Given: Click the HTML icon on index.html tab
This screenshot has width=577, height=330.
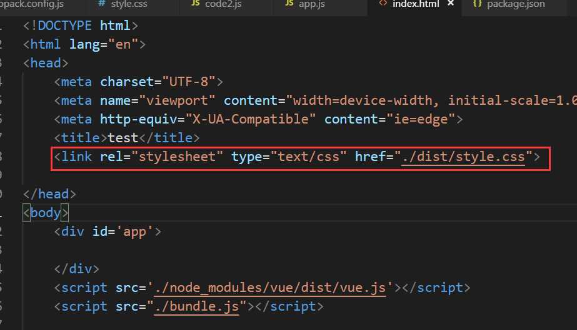Looking at the screenshot, I should click(383, 4).
